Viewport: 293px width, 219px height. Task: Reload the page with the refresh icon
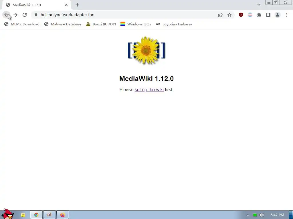(x=25, y=15)
